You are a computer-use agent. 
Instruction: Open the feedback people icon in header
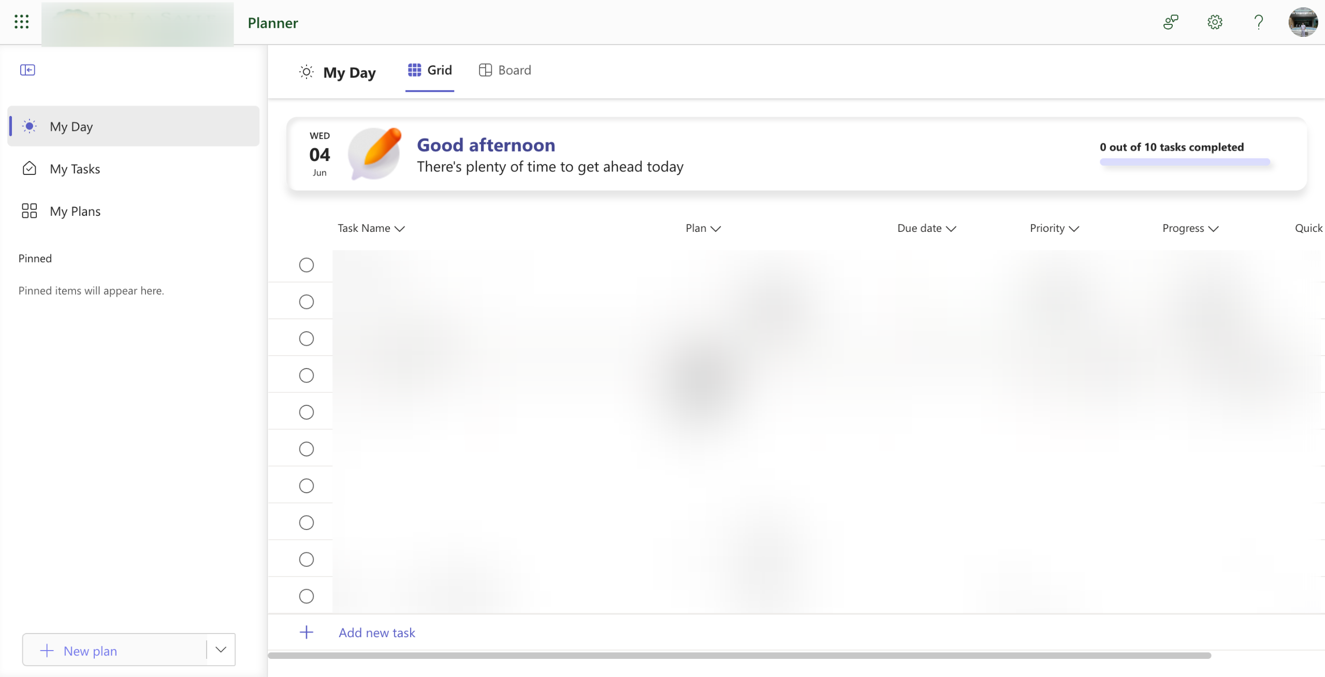tap(1171, 22)
